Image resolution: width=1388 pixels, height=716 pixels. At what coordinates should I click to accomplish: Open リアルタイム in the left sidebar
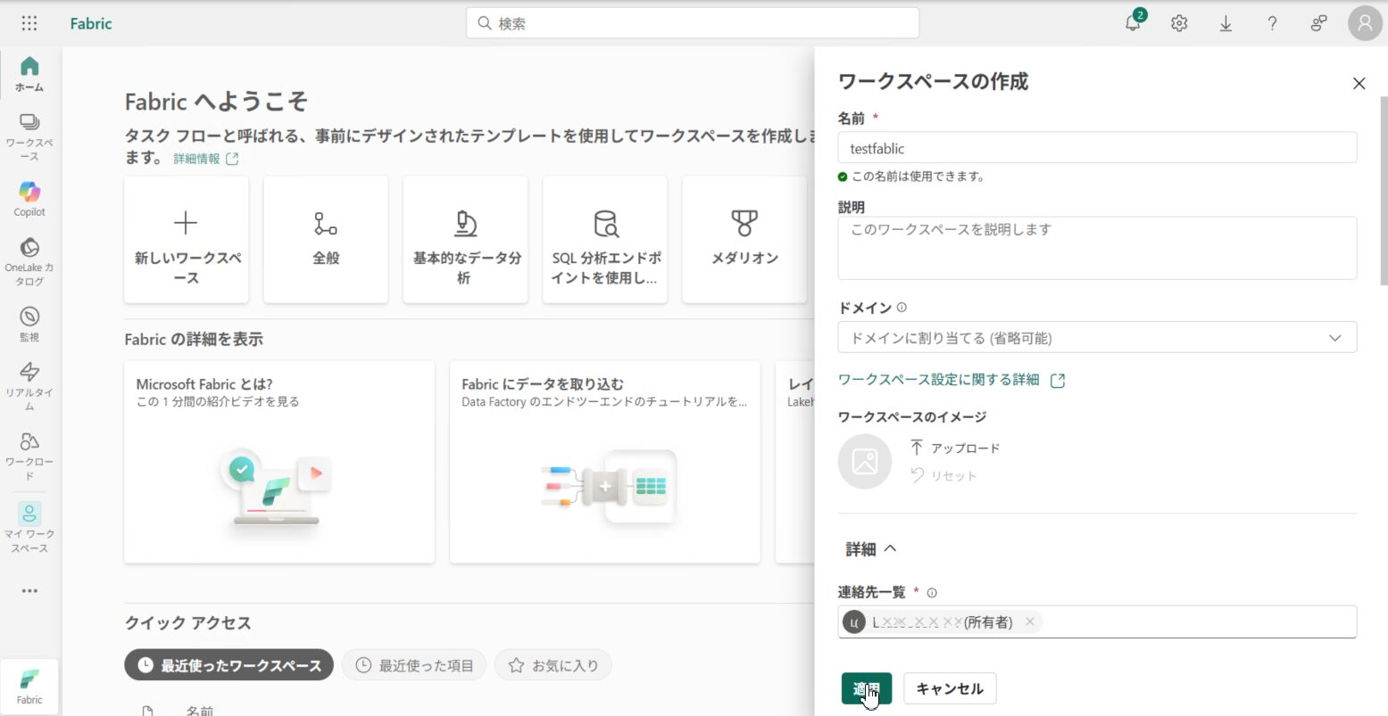pyautogui.click(x=29, y=386)
